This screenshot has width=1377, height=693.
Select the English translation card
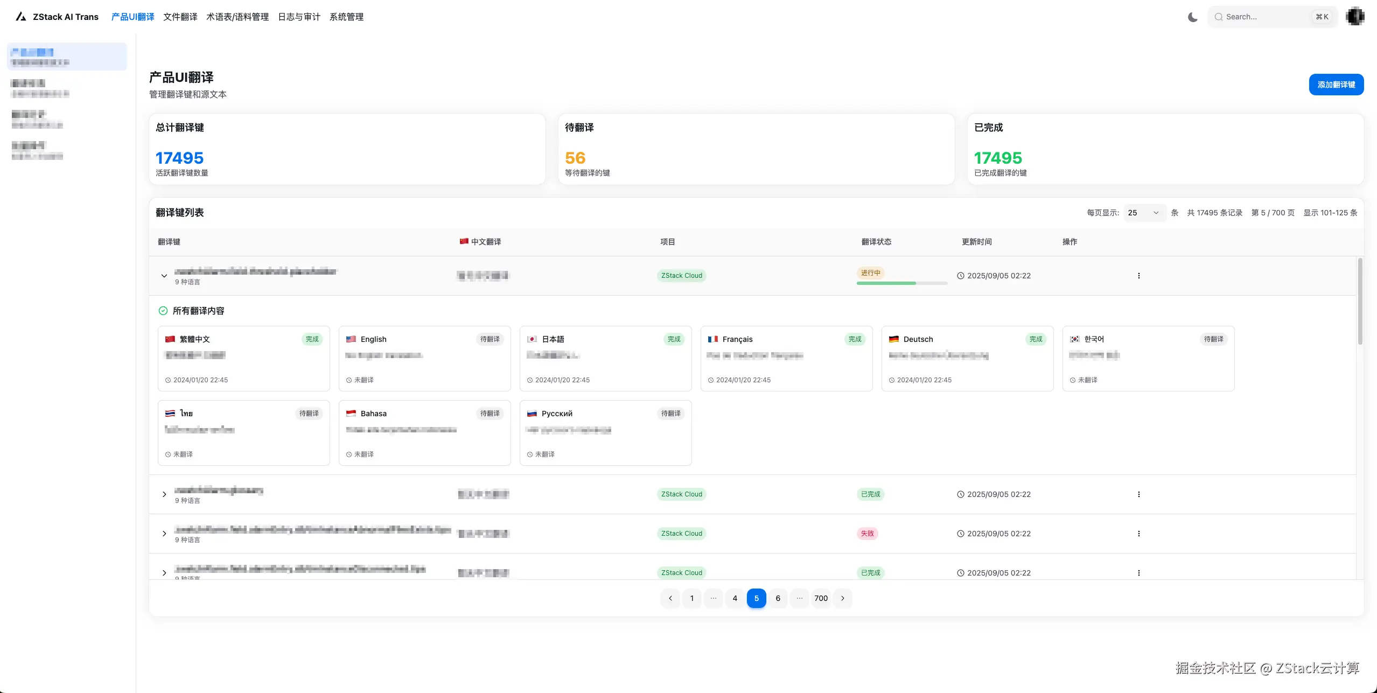[424, 358]
